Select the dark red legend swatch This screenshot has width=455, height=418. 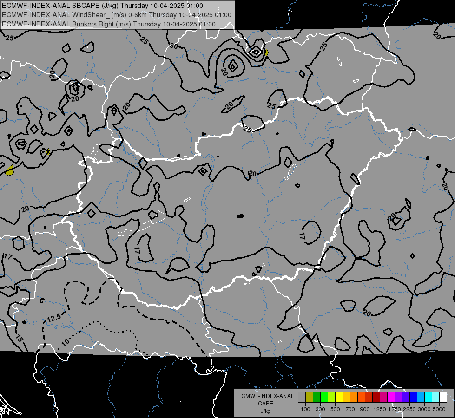376,397
